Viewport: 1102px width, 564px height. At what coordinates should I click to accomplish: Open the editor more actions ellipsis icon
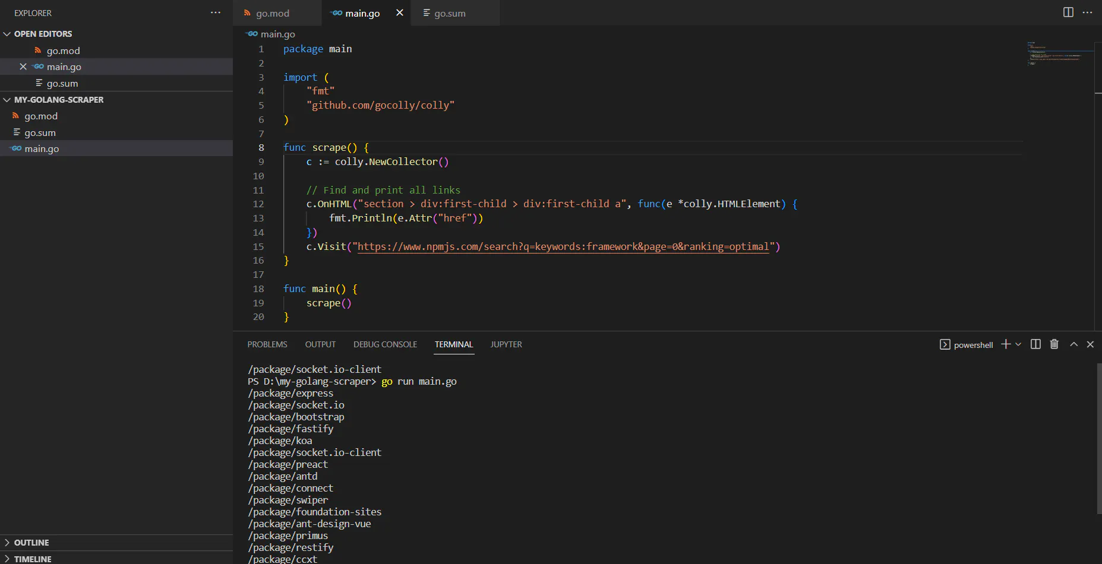tap(1088, 12)
